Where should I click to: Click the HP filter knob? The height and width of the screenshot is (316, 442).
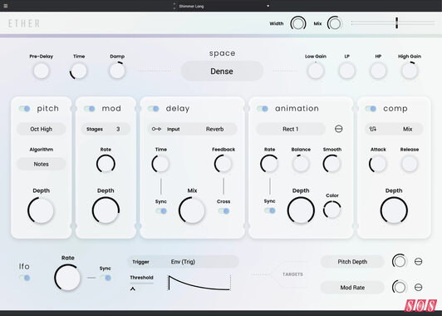tap(378, 71)
